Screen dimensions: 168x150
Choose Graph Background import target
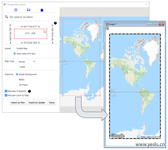[x=17, y=74]
